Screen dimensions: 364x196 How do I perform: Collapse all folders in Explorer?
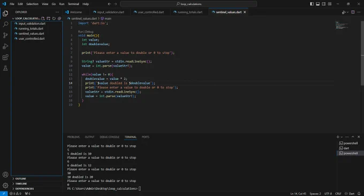[x=59, y=18]
